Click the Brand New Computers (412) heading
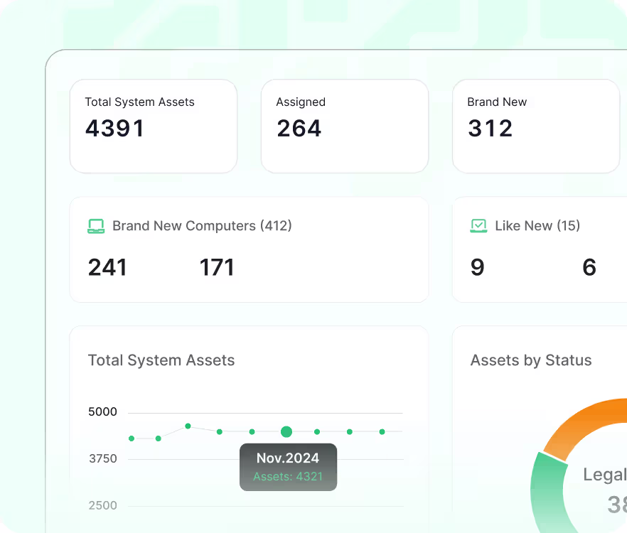Image resolution: width=627 pixels, height=533 pixels. click(202, 226)
